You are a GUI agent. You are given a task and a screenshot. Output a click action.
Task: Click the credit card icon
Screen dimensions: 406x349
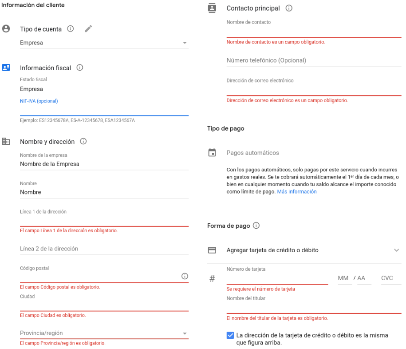tap(212, 250)
